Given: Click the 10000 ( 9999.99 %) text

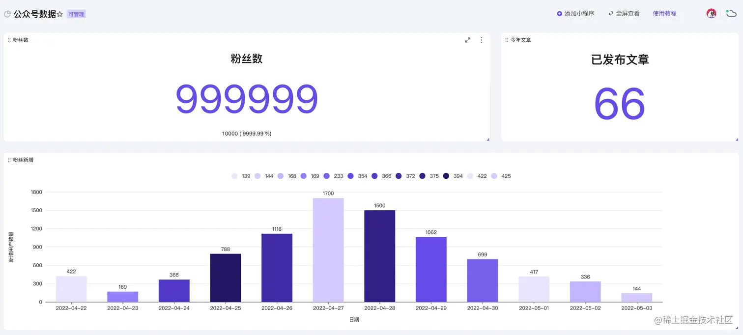Looking at the screenshot, I should 247,134.
